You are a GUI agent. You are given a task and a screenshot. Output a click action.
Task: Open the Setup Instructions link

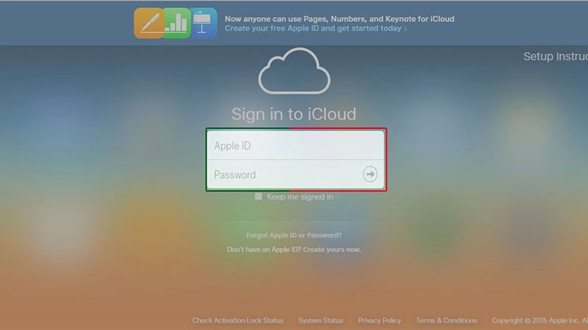tap(556, 56)
